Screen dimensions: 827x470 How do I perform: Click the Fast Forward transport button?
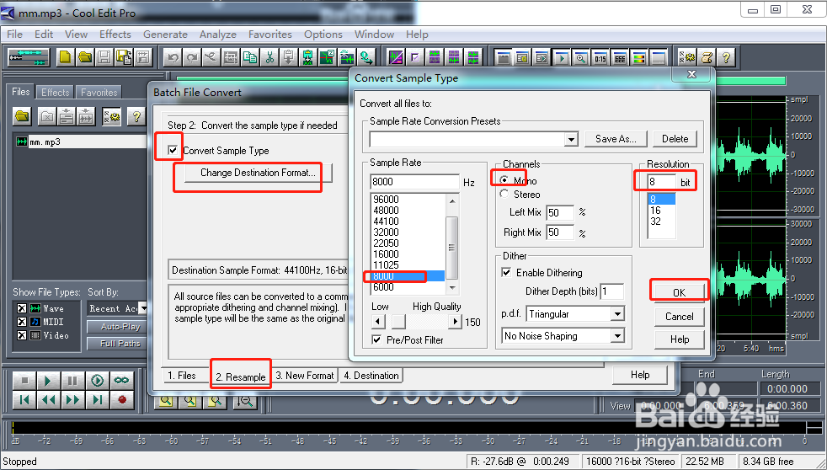(72, 400)
